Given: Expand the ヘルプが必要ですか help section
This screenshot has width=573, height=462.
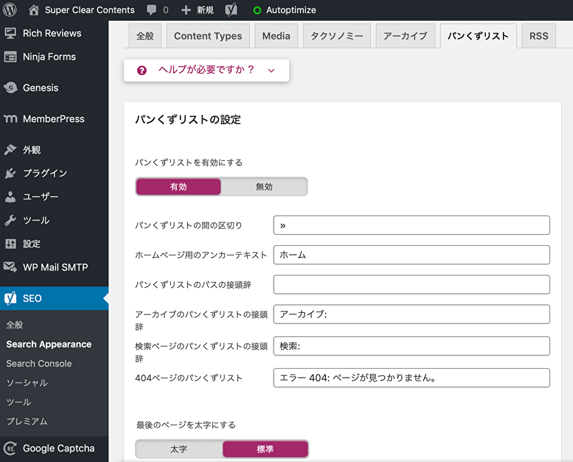Looking at the screenshot, I should click(x=206, y=70).
